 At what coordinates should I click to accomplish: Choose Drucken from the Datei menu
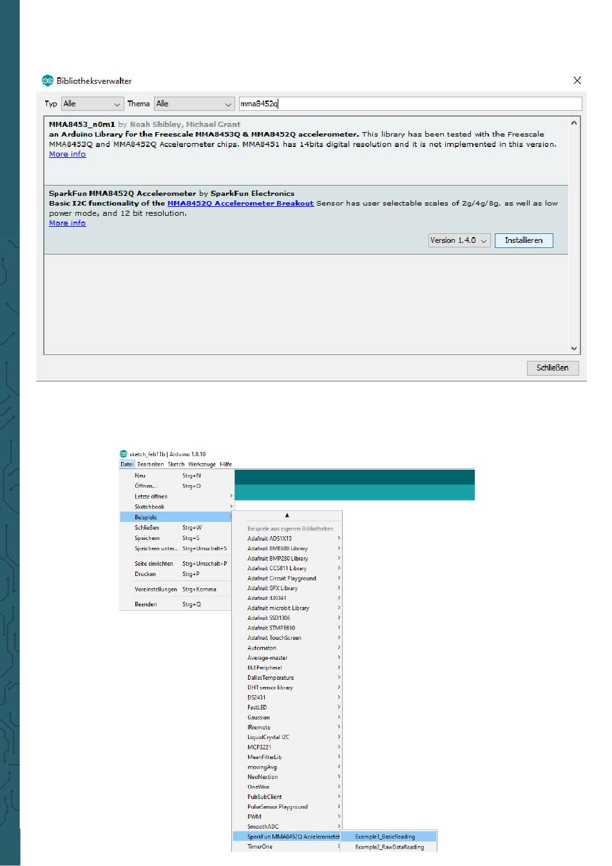tap(176, 574)
